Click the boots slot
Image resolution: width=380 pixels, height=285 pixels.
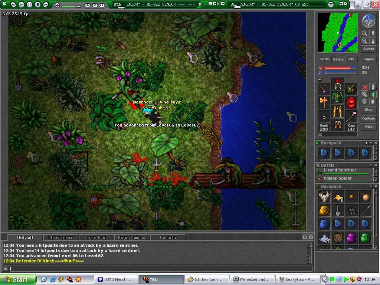point(338,125)
